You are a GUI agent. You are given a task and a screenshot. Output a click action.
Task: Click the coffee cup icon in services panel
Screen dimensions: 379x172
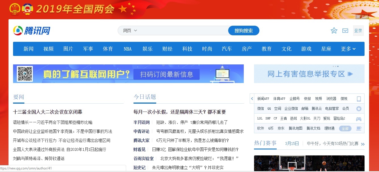[359, 128]
